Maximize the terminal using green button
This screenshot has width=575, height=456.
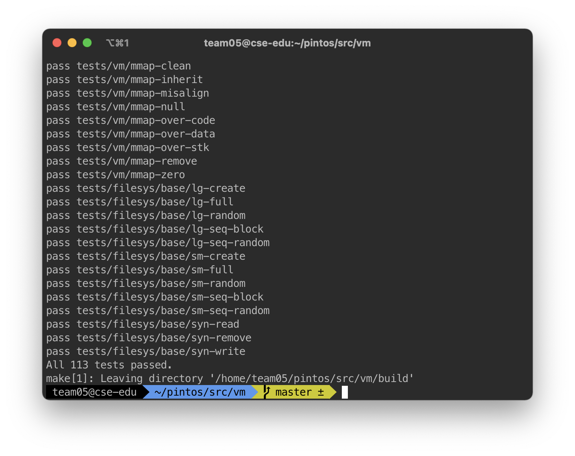click(x=87, y=43)
